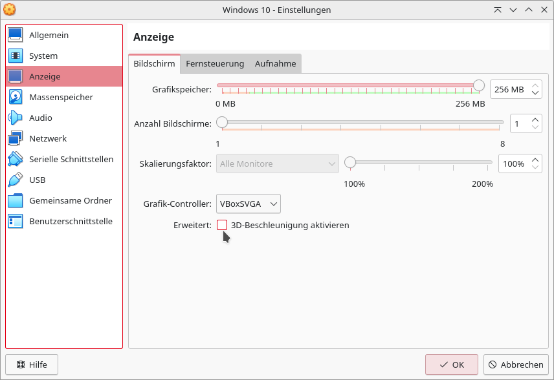Screen dimensions: 554x380
Task: Select the Audio label in sidebar
Action: pyautogui.click(x=41, y=118)
